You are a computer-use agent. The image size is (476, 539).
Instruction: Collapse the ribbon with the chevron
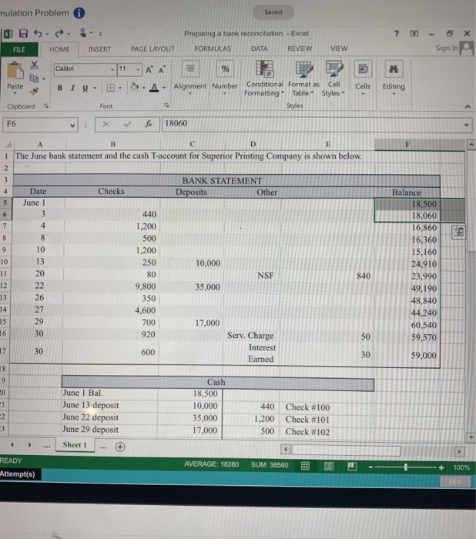[468, 106]
